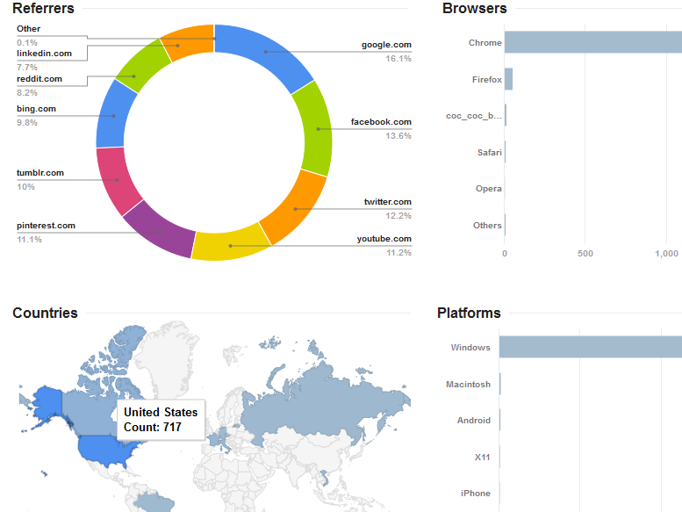Image resolution: width=682 pixels, height=512 pixels.
Task: Click the 11.1% value under pinterest.com
Action: point(29,240)
